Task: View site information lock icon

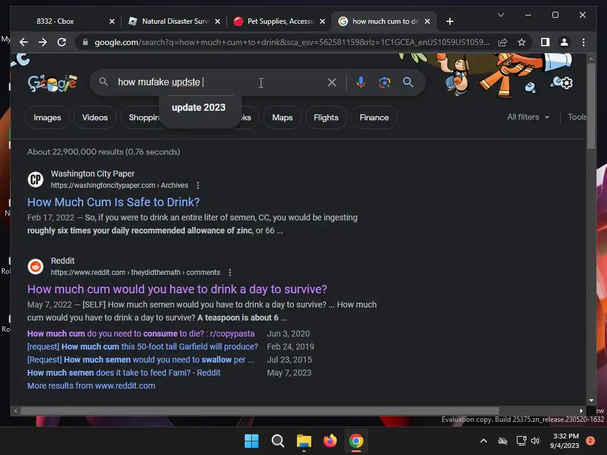Action: [85, 42]
